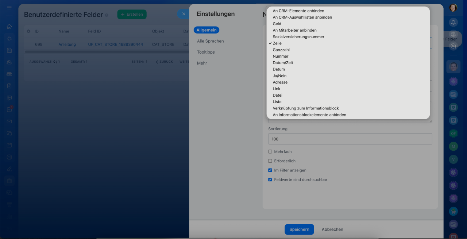The width and height of the screenshot is (467, 239).
Task: Open the OF contact bubble
Action: [454, 134]
